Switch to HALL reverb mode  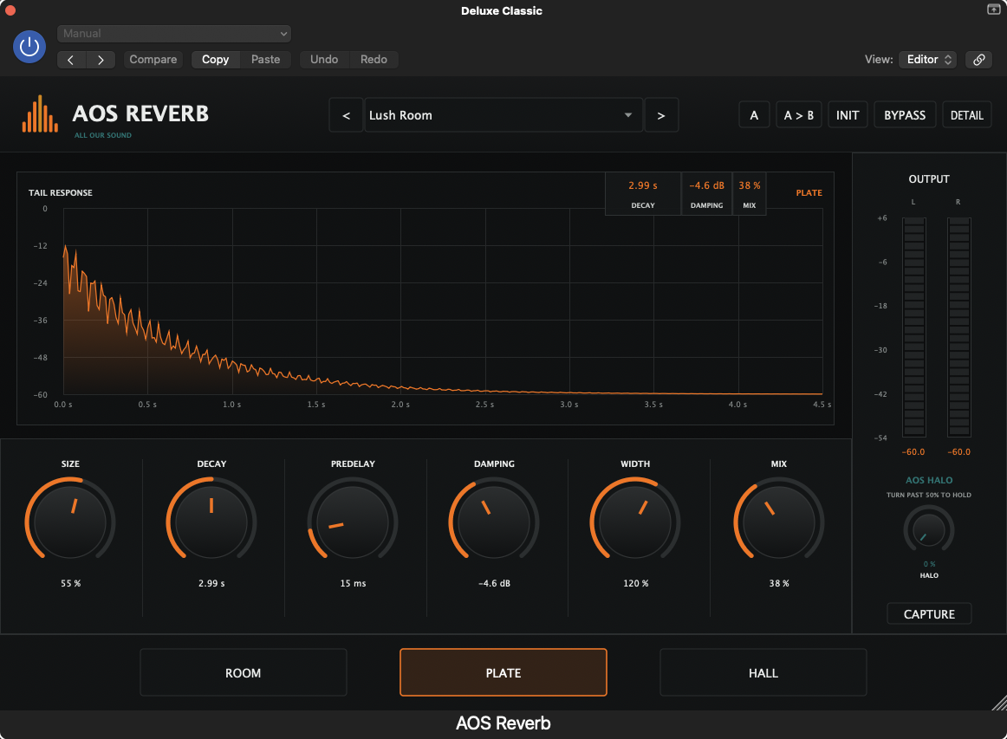[x=763, y=672]
